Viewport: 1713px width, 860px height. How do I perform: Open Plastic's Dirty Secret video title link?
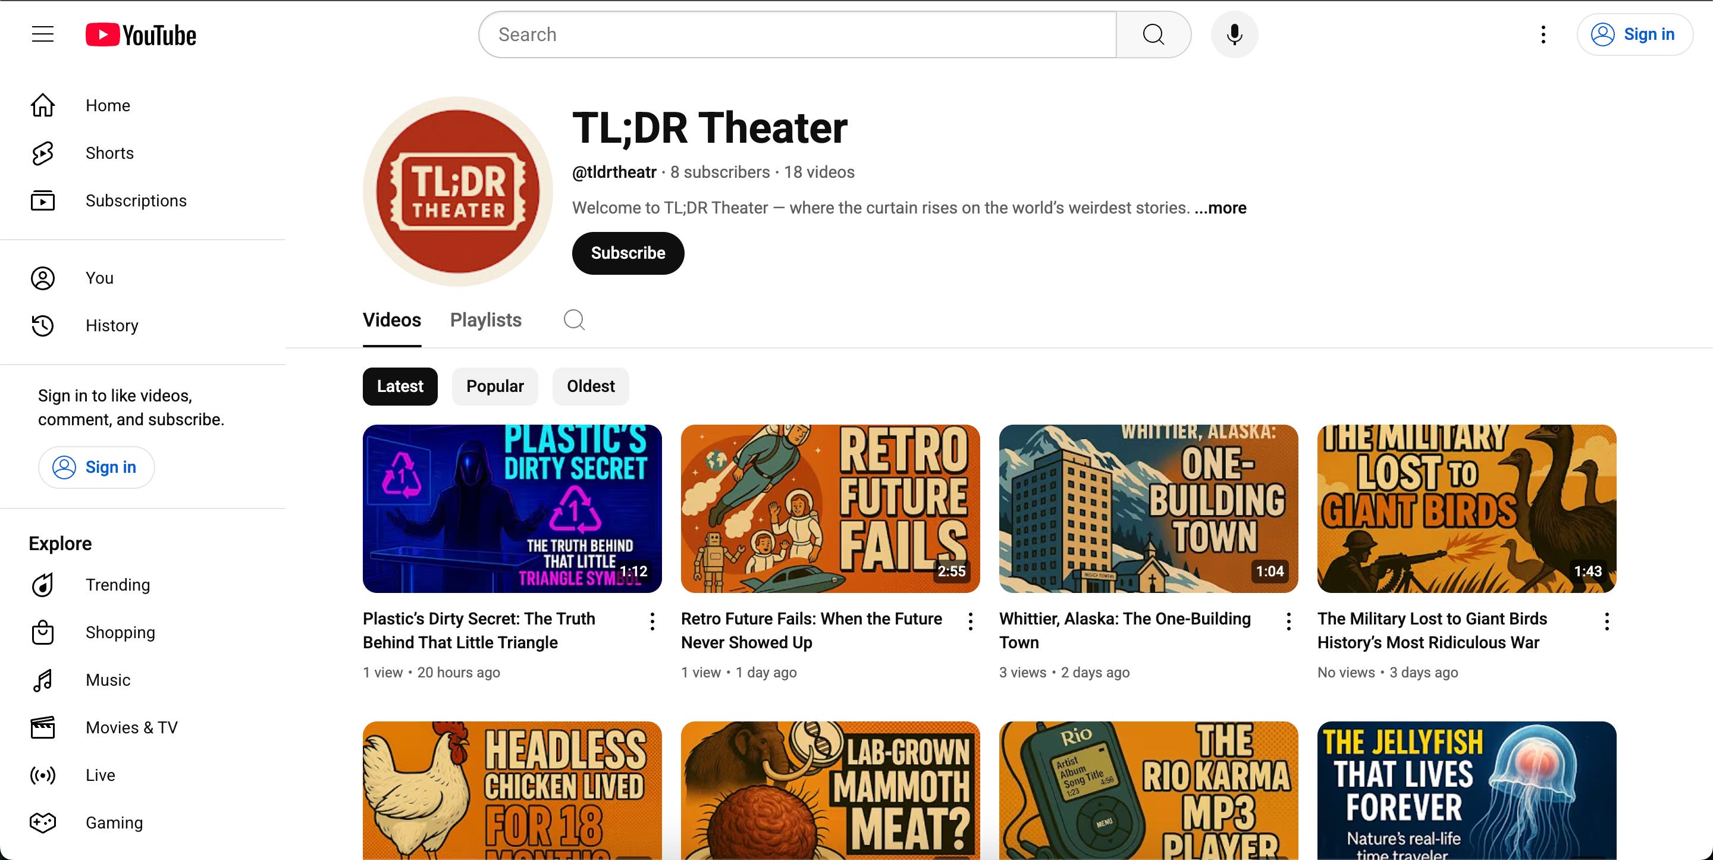pyautogui.click(x=479, y=630)
